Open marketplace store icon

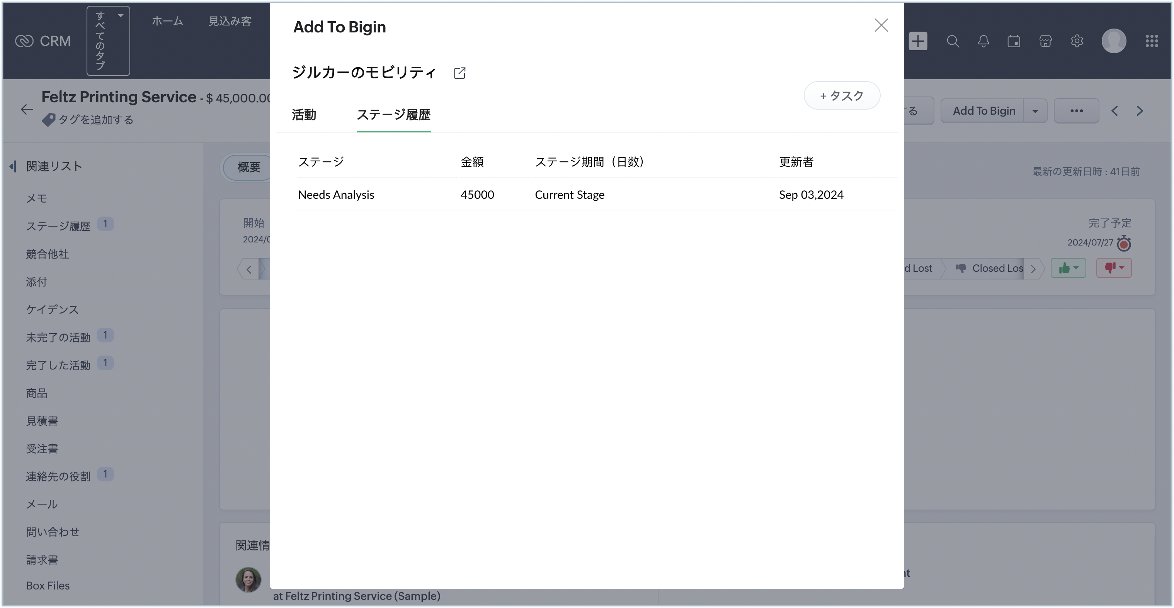tap(1045, 41)
